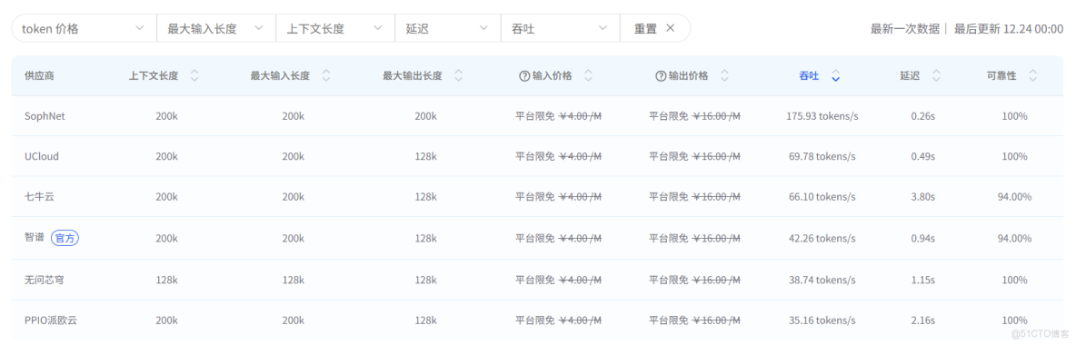1076x345 pixels.
Task: Click SophNet's 100% reliability value
Action: pyautogui.click(x=1014, y=116)
